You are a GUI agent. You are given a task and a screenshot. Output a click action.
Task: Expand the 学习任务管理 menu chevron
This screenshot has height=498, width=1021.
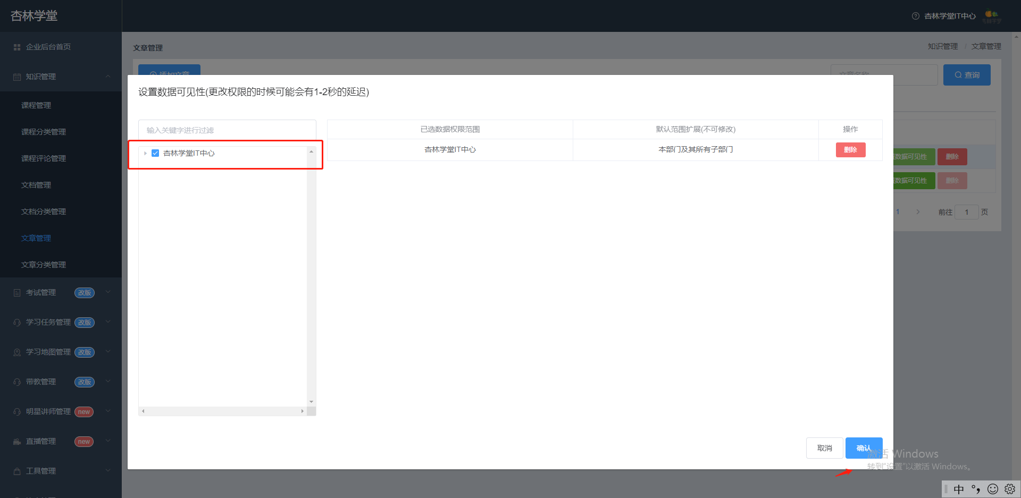[108, 322]
